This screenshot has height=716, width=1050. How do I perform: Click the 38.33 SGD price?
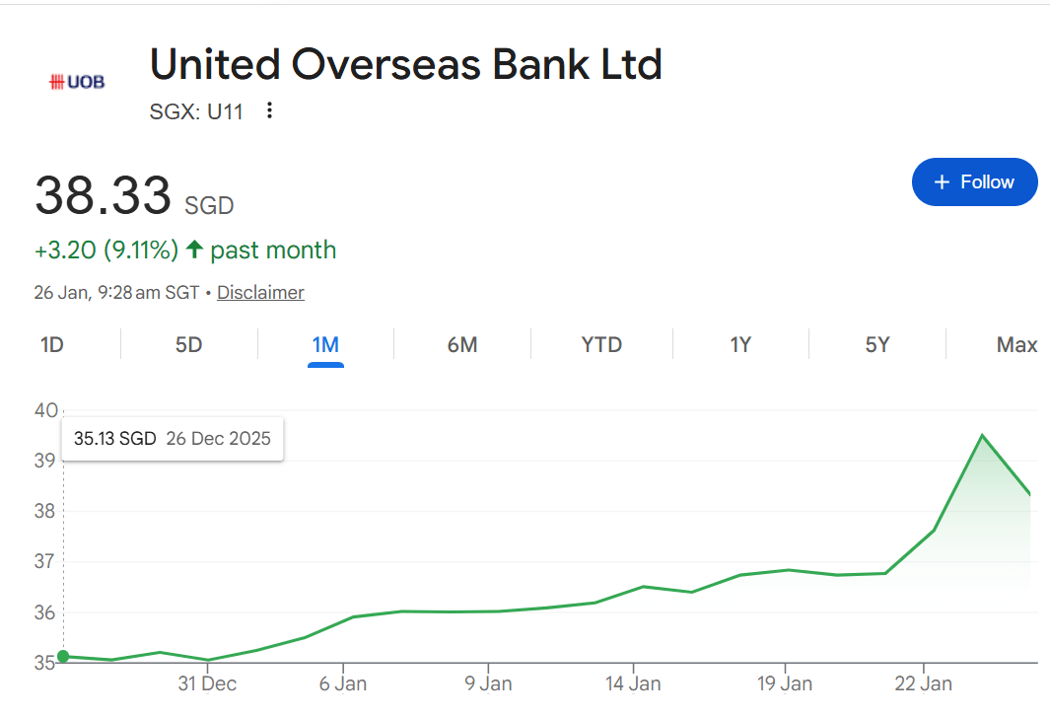pyautogui.click(x=103, y=195)
